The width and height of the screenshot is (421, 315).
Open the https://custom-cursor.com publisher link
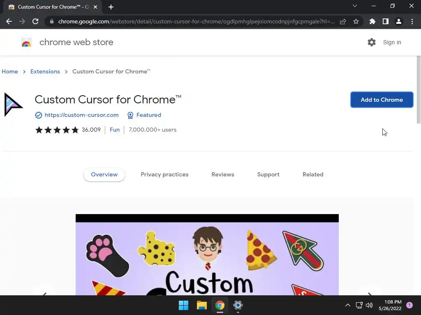pyautogui.click(x=82, y=115)
